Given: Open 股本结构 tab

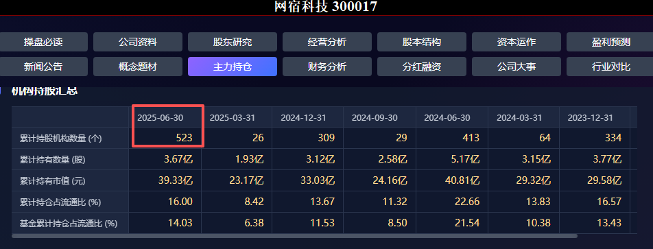Looking at the screenshot, I should (421, 42).
